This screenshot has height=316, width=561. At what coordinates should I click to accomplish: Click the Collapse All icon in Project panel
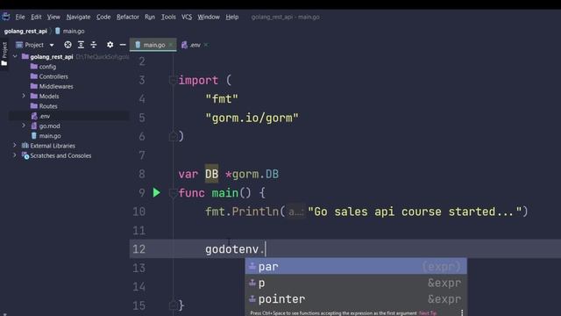pyautogui.click(x=94, y=45)
